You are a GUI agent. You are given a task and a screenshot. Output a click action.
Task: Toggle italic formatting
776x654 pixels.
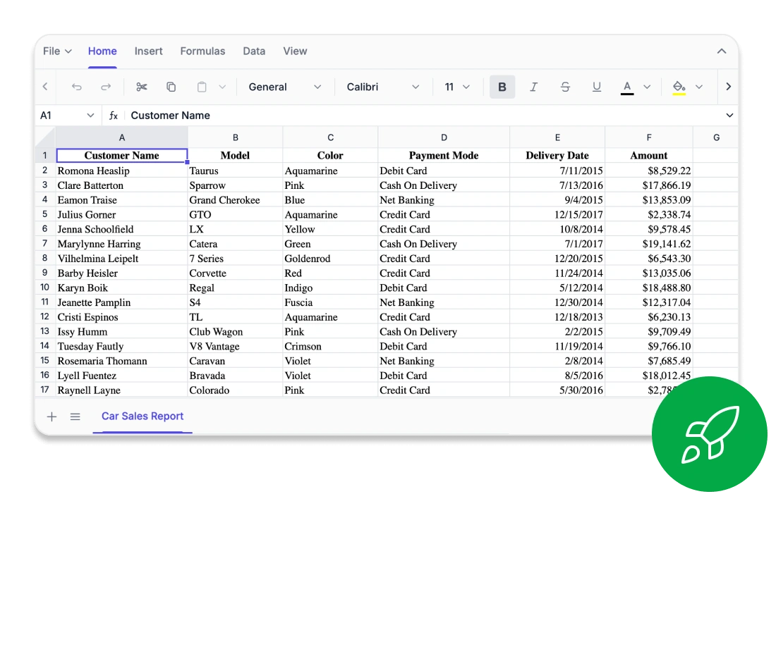[534, 86]
